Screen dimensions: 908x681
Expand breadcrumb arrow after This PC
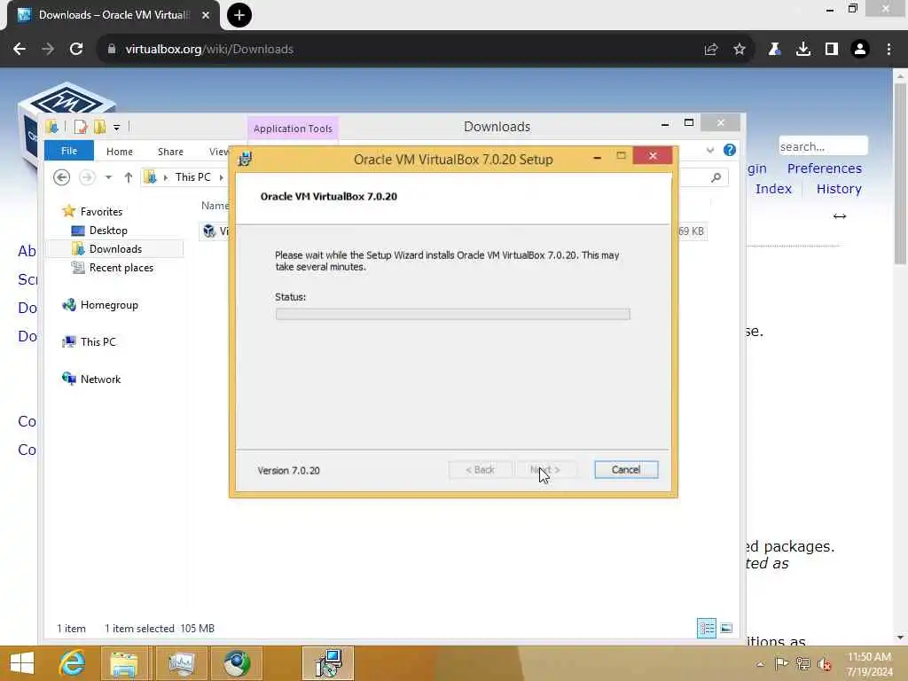pos(221,177)
